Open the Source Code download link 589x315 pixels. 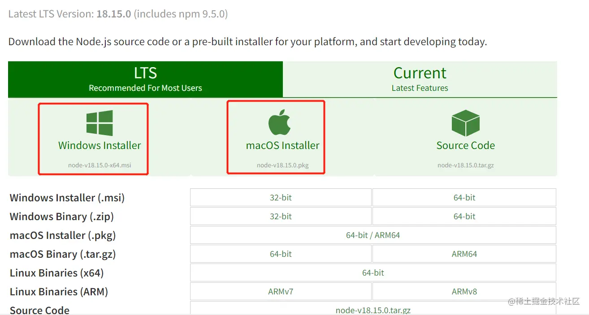[x=466, y=145]
